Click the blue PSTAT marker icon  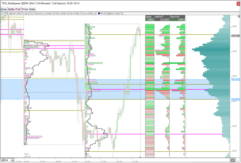pos(99,13)
